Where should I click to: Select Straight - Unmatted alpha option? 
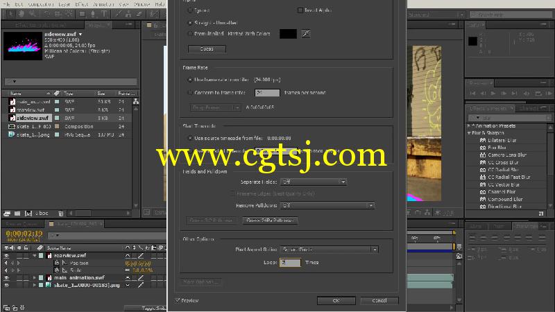coord(190,23)
